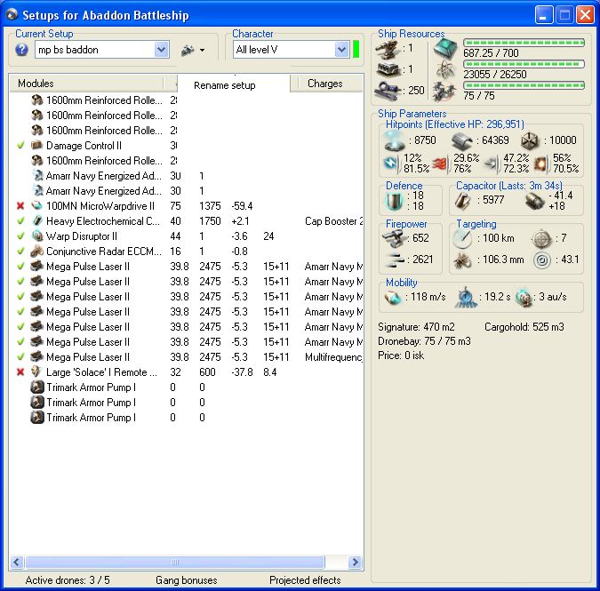Click the sensor strength icon showing 43.1
The image size is (600, 591).
(x=542, y=260)
